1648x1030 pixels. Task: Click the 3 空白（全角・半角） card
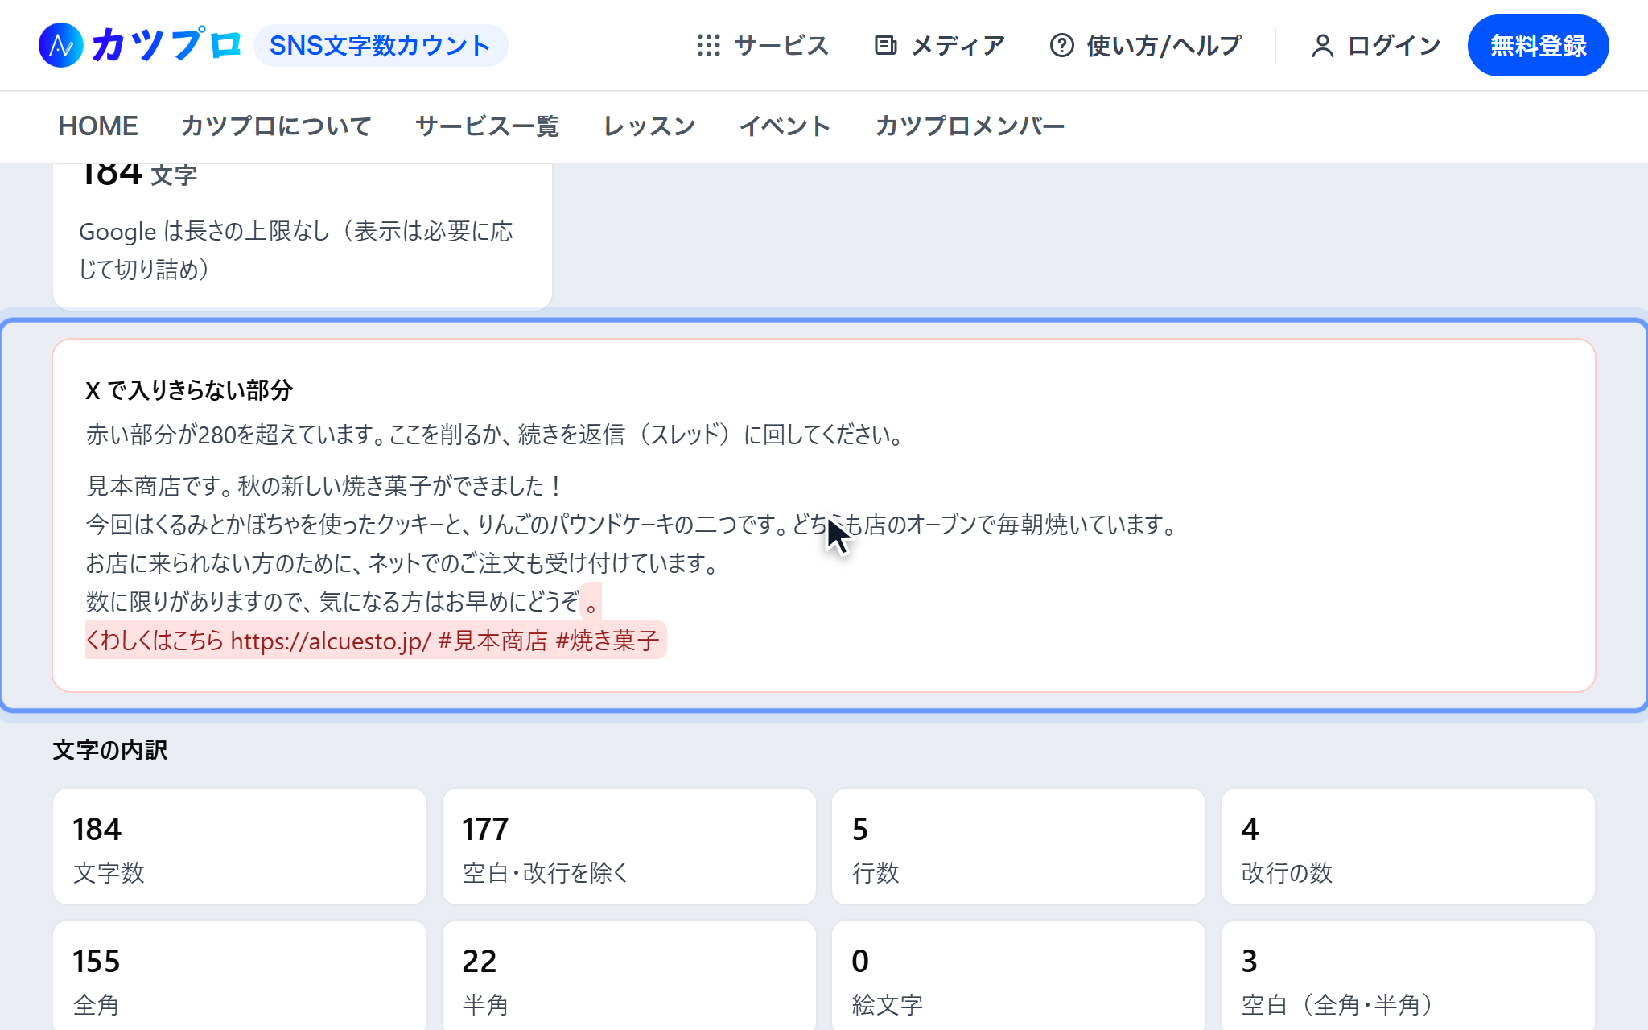[1408, 975]
